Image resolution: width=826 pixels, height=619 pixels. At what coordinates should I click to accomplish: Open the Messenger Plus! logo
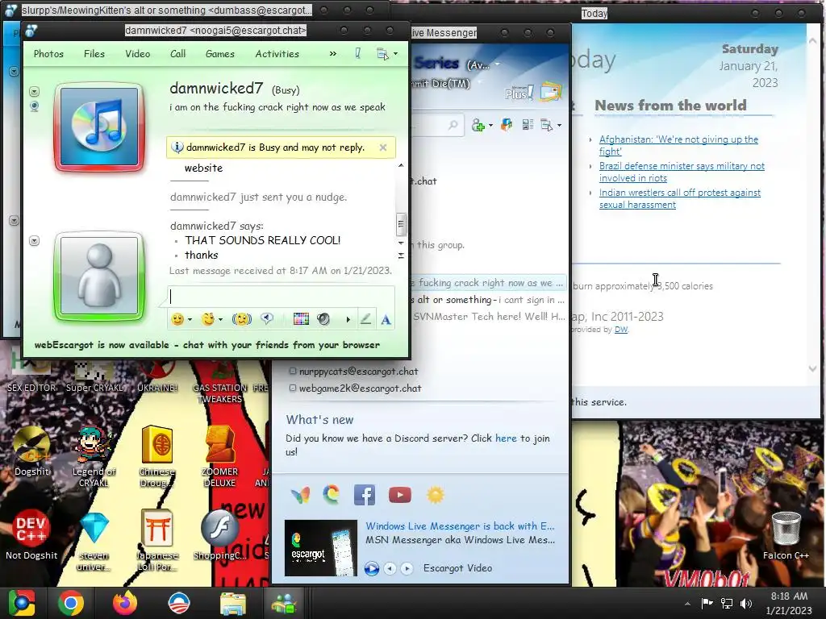click(x=519, y=93)
